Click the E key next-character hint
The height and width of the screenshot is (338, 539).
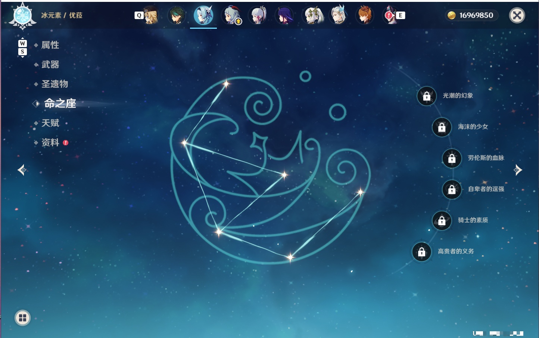pos(401,15)
